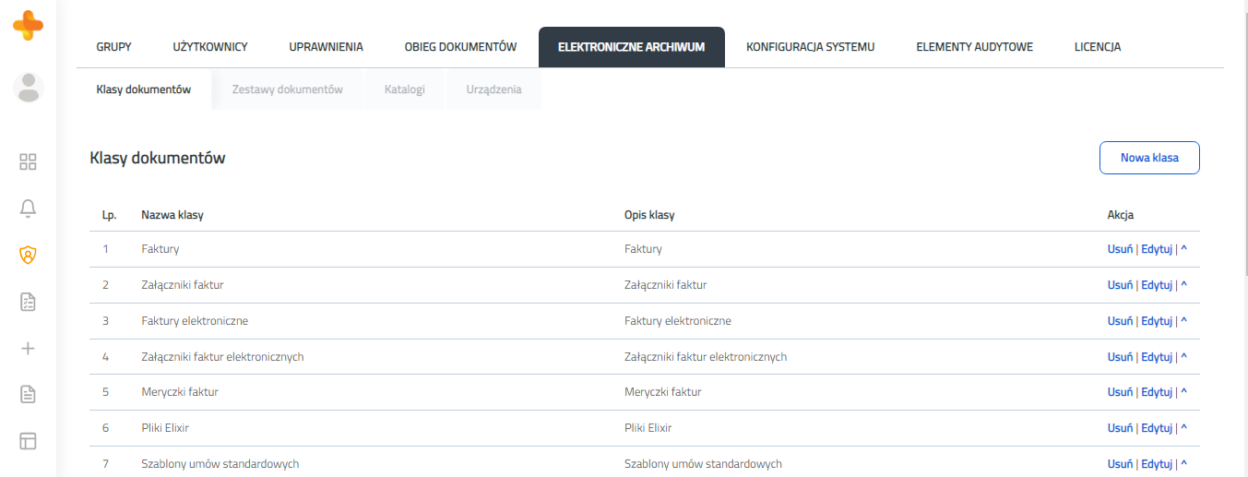Image resolution: width=1248 pixels, height=477 pixels.
Task: Click the Nowa klasa button
Action: click(1149, 158)
